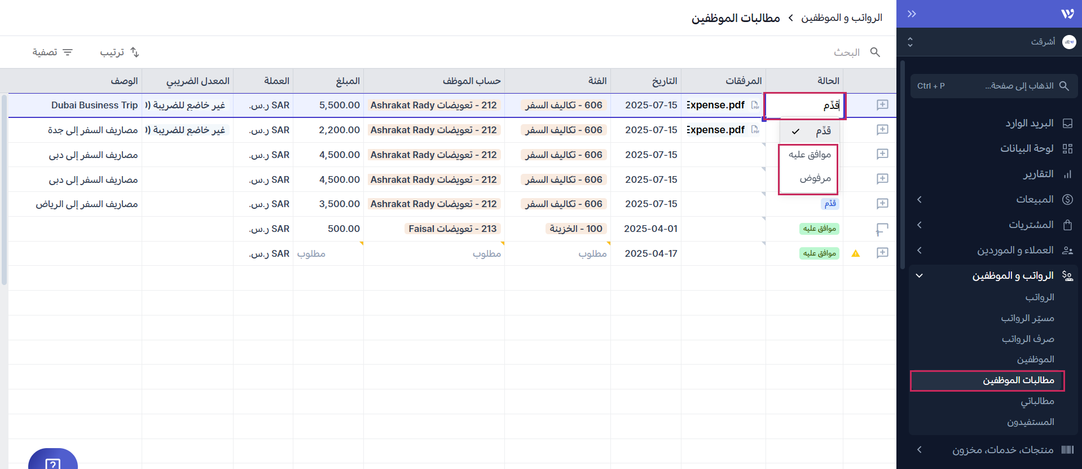The image size is (1082, 469).
Task: Click the help question-mark bubble
Action: click(52, 463)
